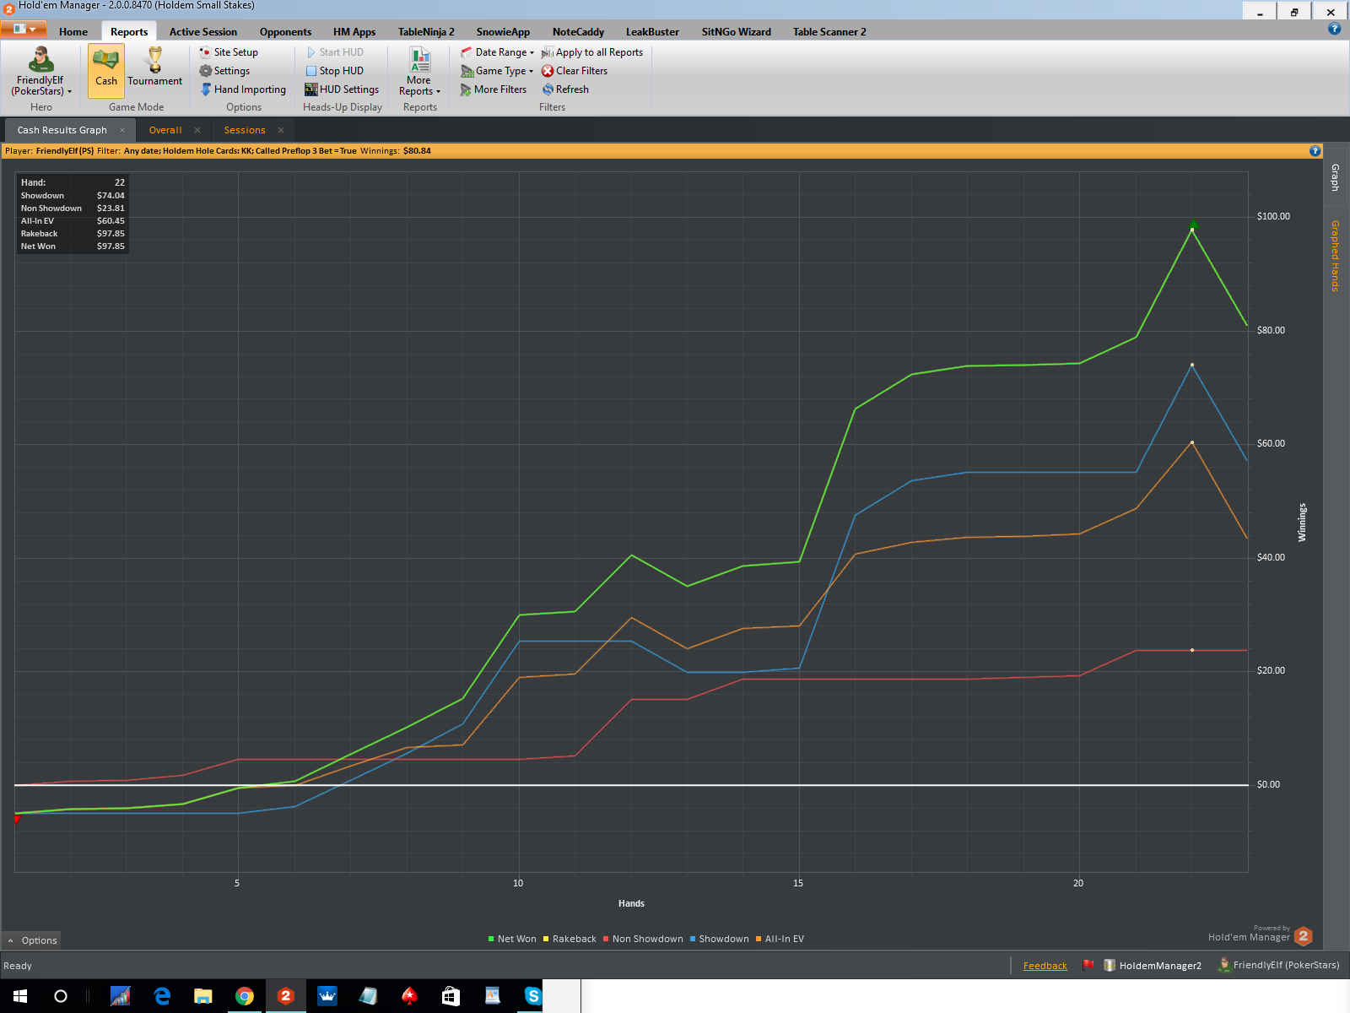Switch to the Overall report tab
The width and height of the screenshot is (1350, 1013).
[x=165, y=130]
